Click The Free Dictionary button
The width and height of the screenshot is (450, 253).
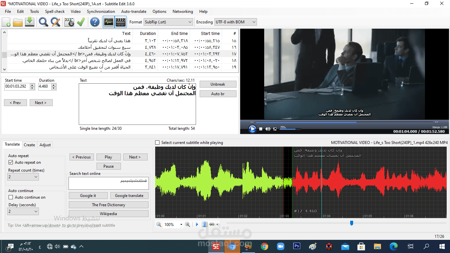(x=109, y=205)
